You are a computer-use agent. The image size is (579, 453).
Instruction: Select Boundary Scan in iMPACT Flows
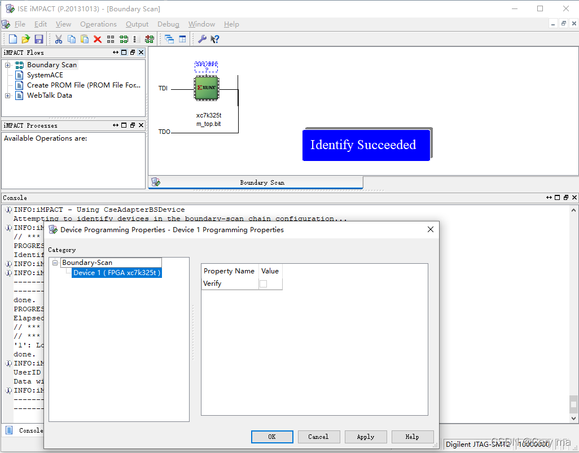point(52,65)
